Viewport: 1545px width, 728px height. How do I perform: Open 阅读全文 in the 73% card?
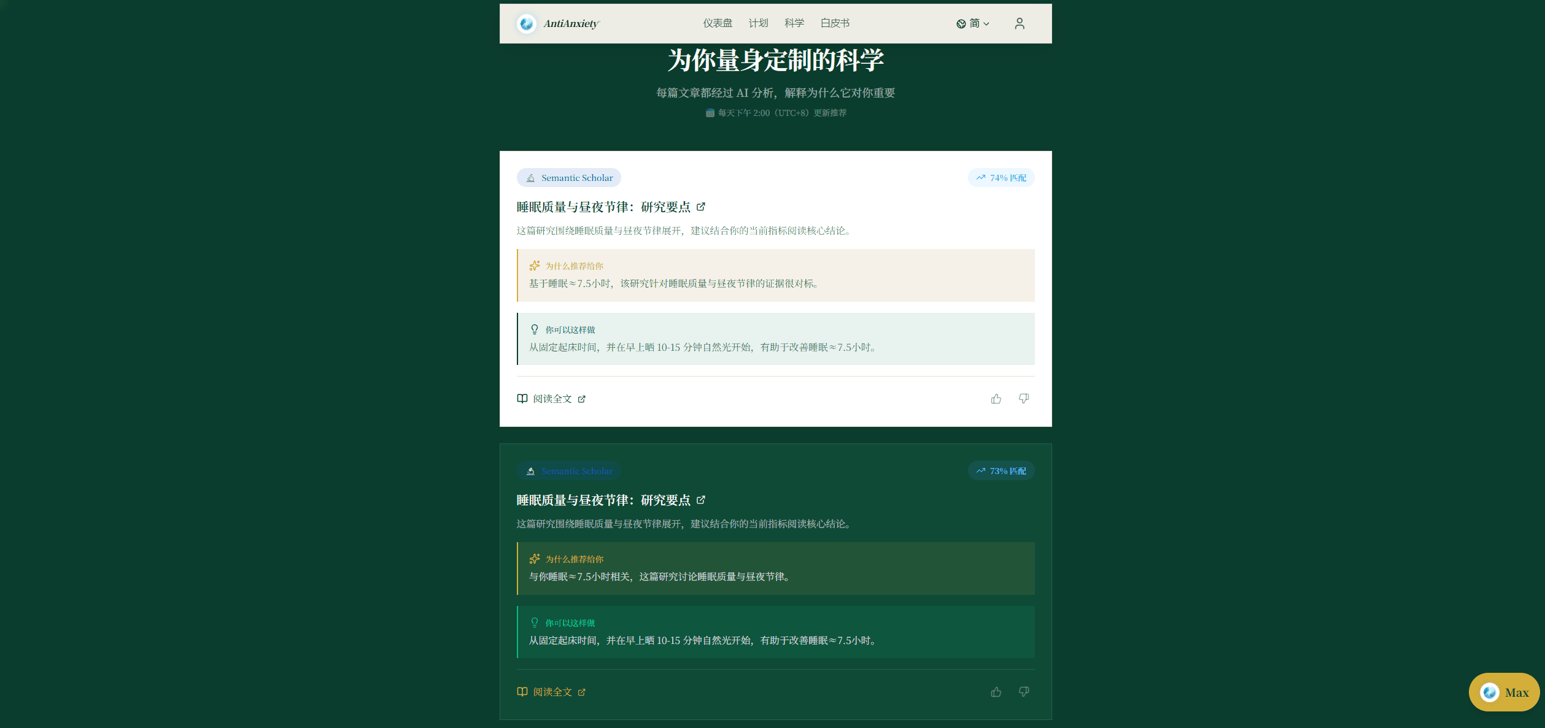tap(552, 692)
